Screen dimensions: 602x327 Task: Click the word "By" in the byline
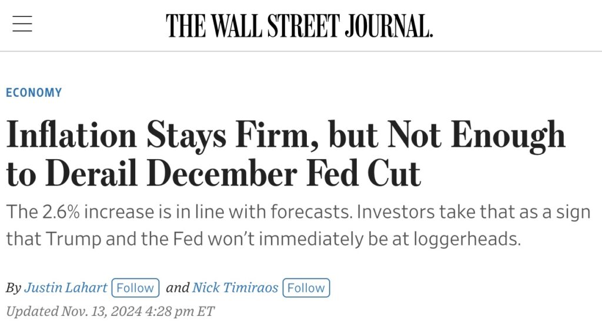tap(13, 288)
